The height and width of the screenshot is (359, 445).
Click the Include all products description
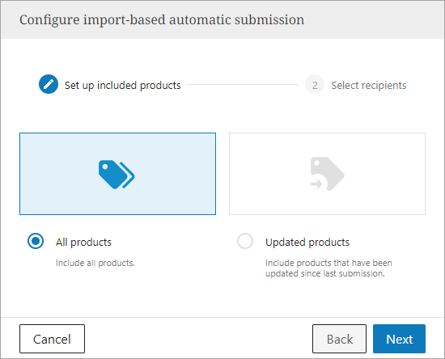pyautogui.click(x=95, y=263)
